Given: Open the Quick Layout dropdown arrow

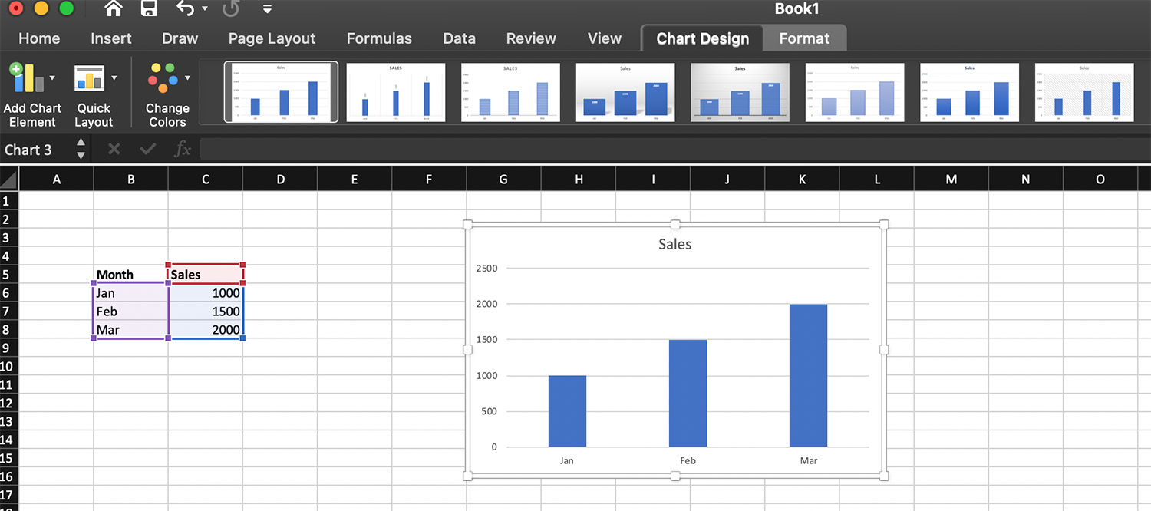Looking at the screenshot, I should (x=114, y=77).
